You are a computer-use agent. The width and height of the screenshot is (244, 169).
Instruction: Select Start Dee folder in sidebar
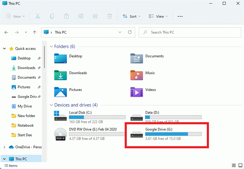[25, 135]
